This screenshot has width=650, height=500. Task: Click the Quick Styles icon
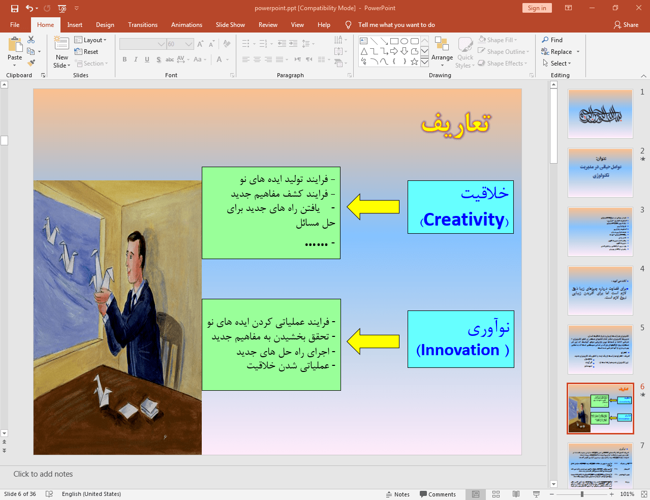tap(465, 51)
